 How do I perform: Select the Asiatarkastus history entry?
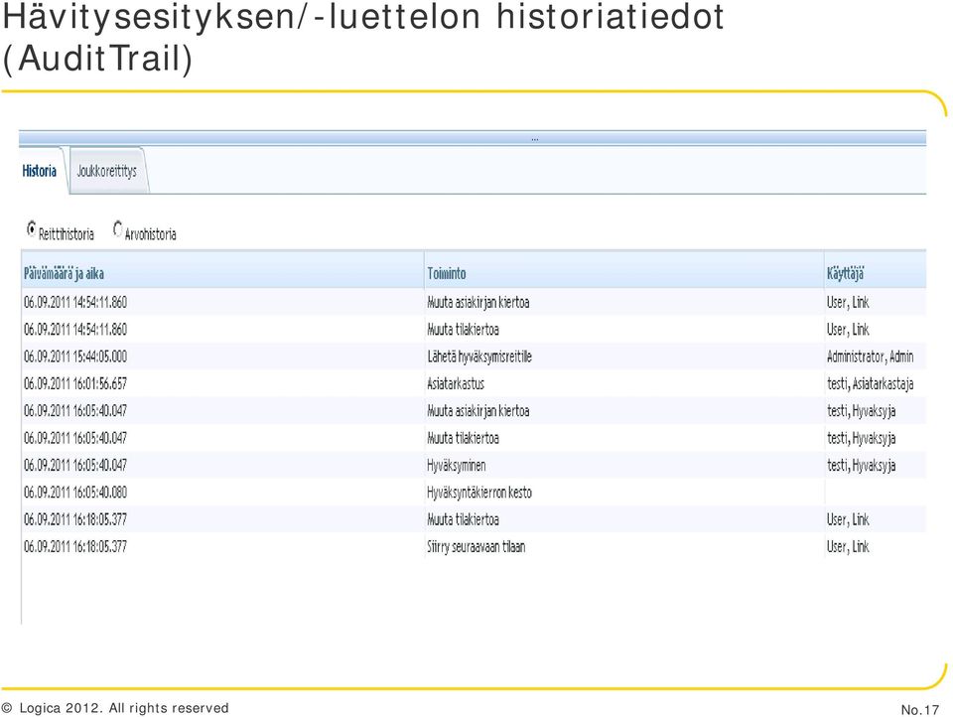[456, 383]
